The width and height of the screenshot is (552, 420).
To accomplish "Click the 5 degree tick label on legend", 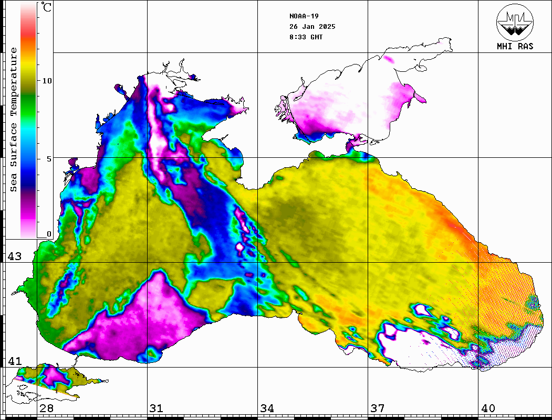I will pyautogui.click(x=48, y=159).
